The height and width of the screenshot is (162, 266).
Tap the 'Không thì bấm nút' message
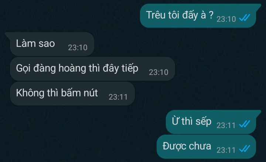(x=72, y=93)
